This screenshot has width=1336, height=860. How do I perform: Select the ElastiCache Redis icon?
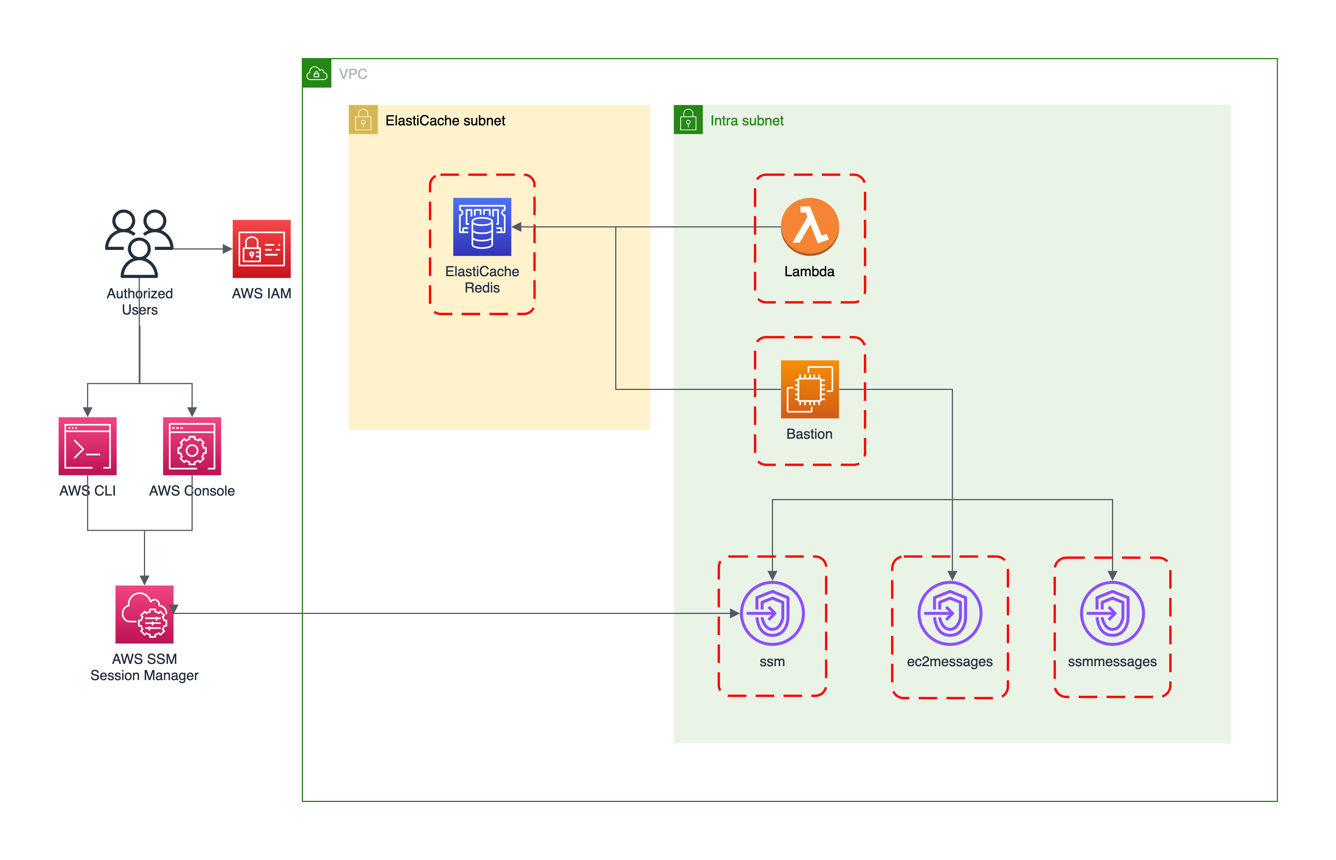coord(481,227)
